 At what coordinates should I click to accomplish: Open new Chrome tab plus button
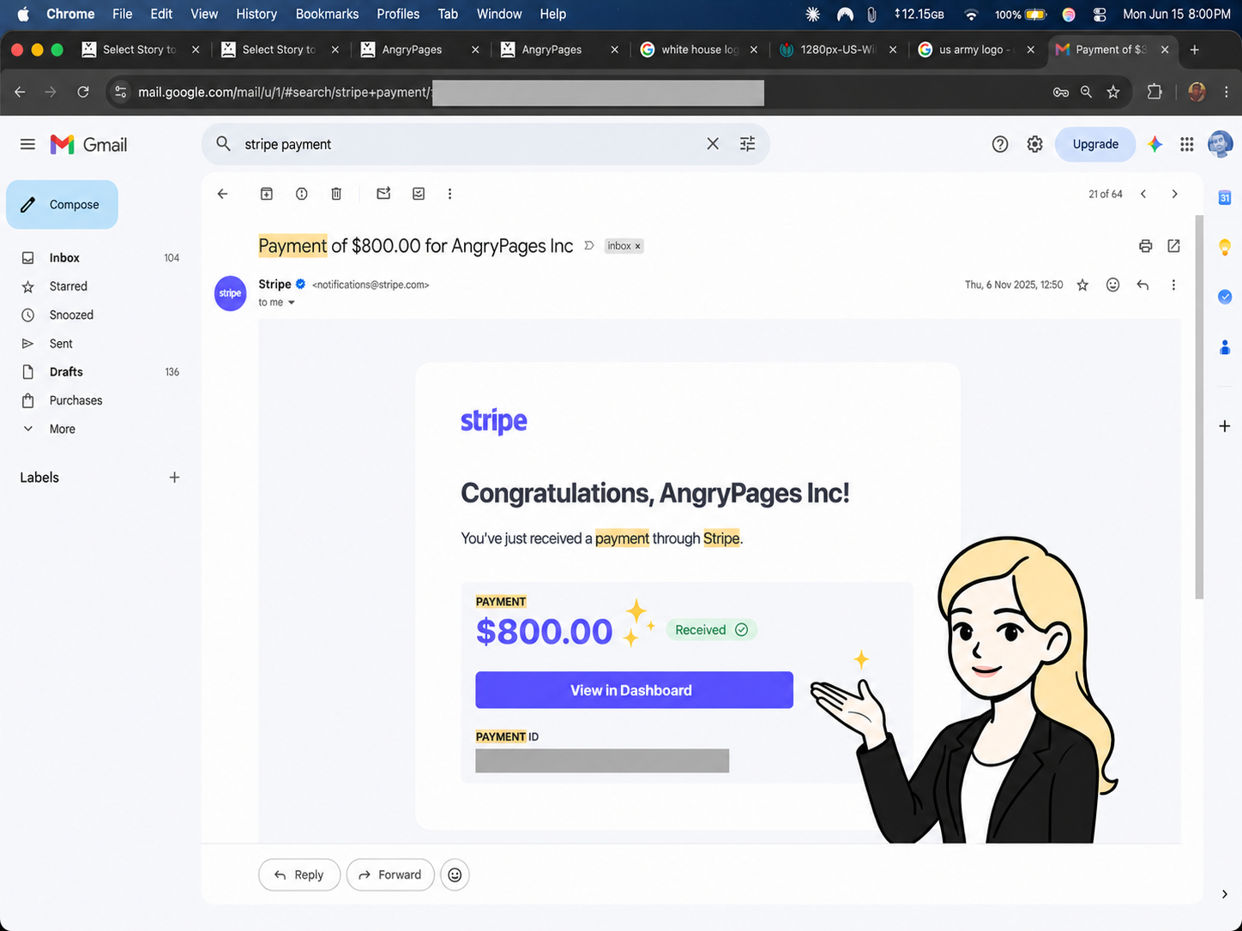(x=1195, y=50)
